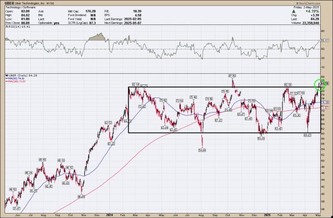The width and height of the screenshot is (333, 218).
Task: Click the RSI(14) indicator legend icon
Action: [6, 27]
